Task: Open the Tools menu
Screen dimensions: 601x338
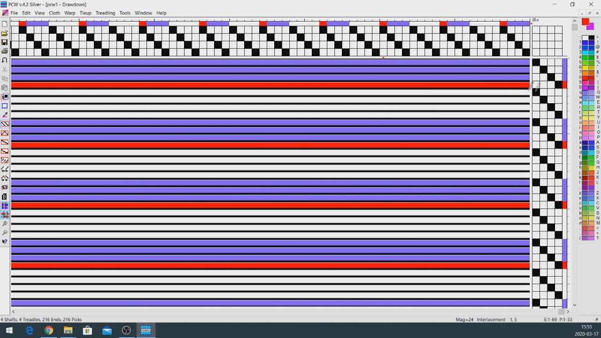Action: click(x=125, y=13)
